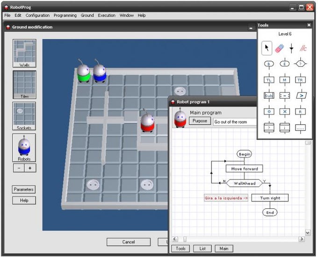
Task: Click the Cancel button
Action: pyautogui.click(x=129, y=242)
